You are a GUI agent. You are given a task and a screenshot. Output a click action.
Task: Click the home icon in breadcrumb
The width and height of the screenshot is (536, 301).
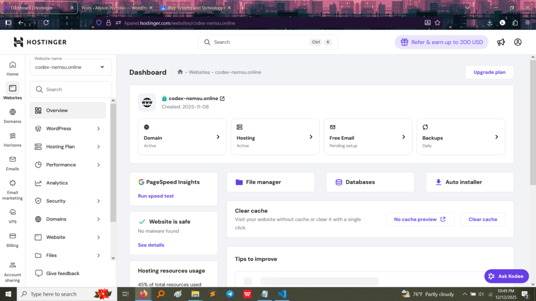pyautogui.click(x=180, y=72)
